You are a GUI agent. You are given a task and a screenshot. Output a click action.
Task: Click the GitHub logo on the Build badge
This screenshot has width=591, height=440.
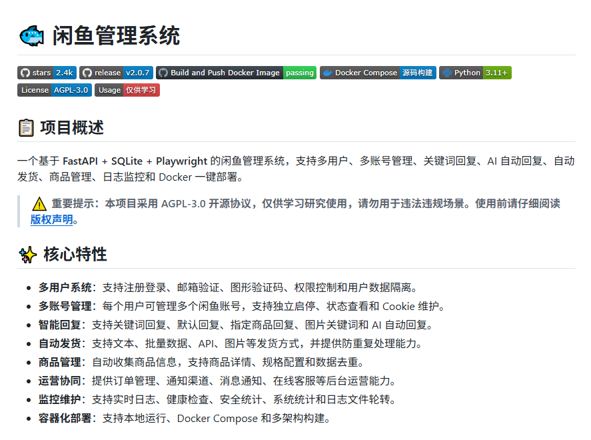(x=163, y=73)
